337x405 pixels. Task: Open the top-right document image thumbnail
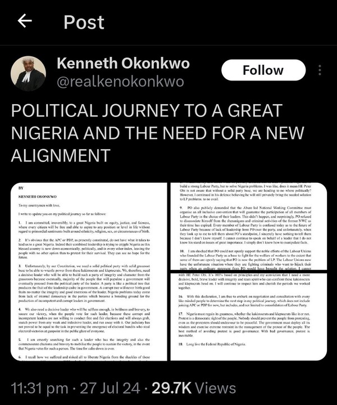(x=249, y=226)
